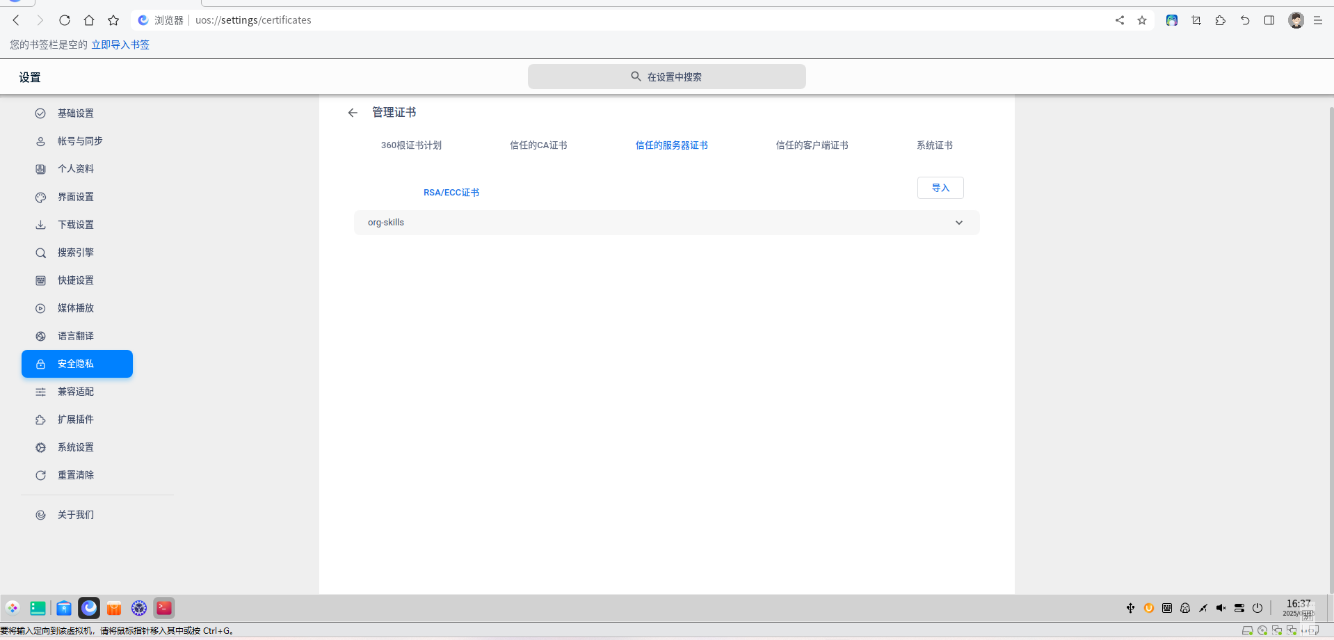The image size is (1334, 640).
Task: Open the history dropdown arrow in toolbar
Action: point(1245,20)
